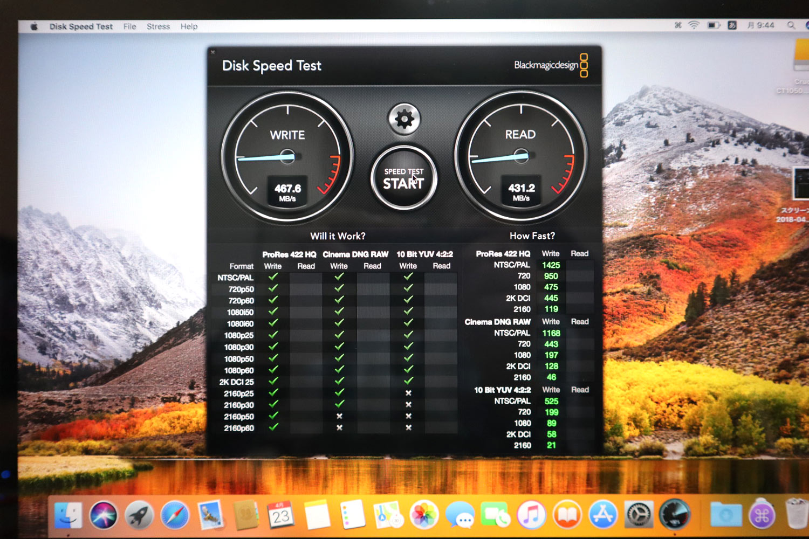Click the Cinema DNG RAW column header in Will it Work
Image resolution: width=809 pixels, height=539 pixels.
(x=355, y=254)
